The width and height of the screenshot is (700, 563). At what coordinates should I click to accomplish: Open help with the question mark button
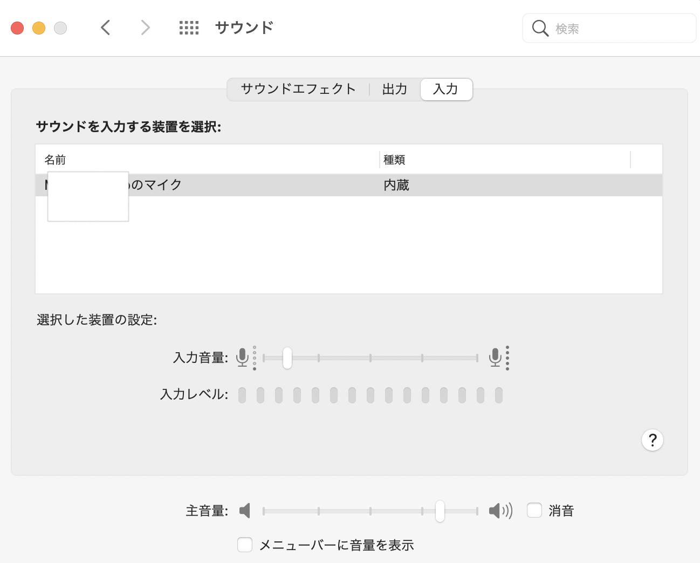(x=652, y=440)
